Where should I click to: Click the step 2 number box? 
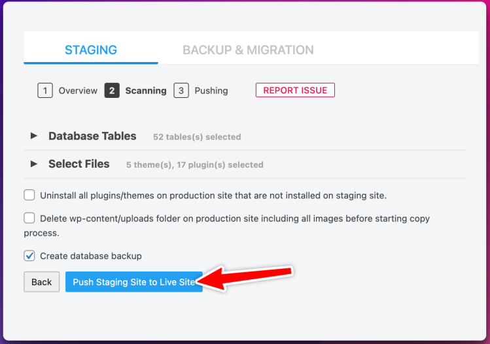point(112,91)
